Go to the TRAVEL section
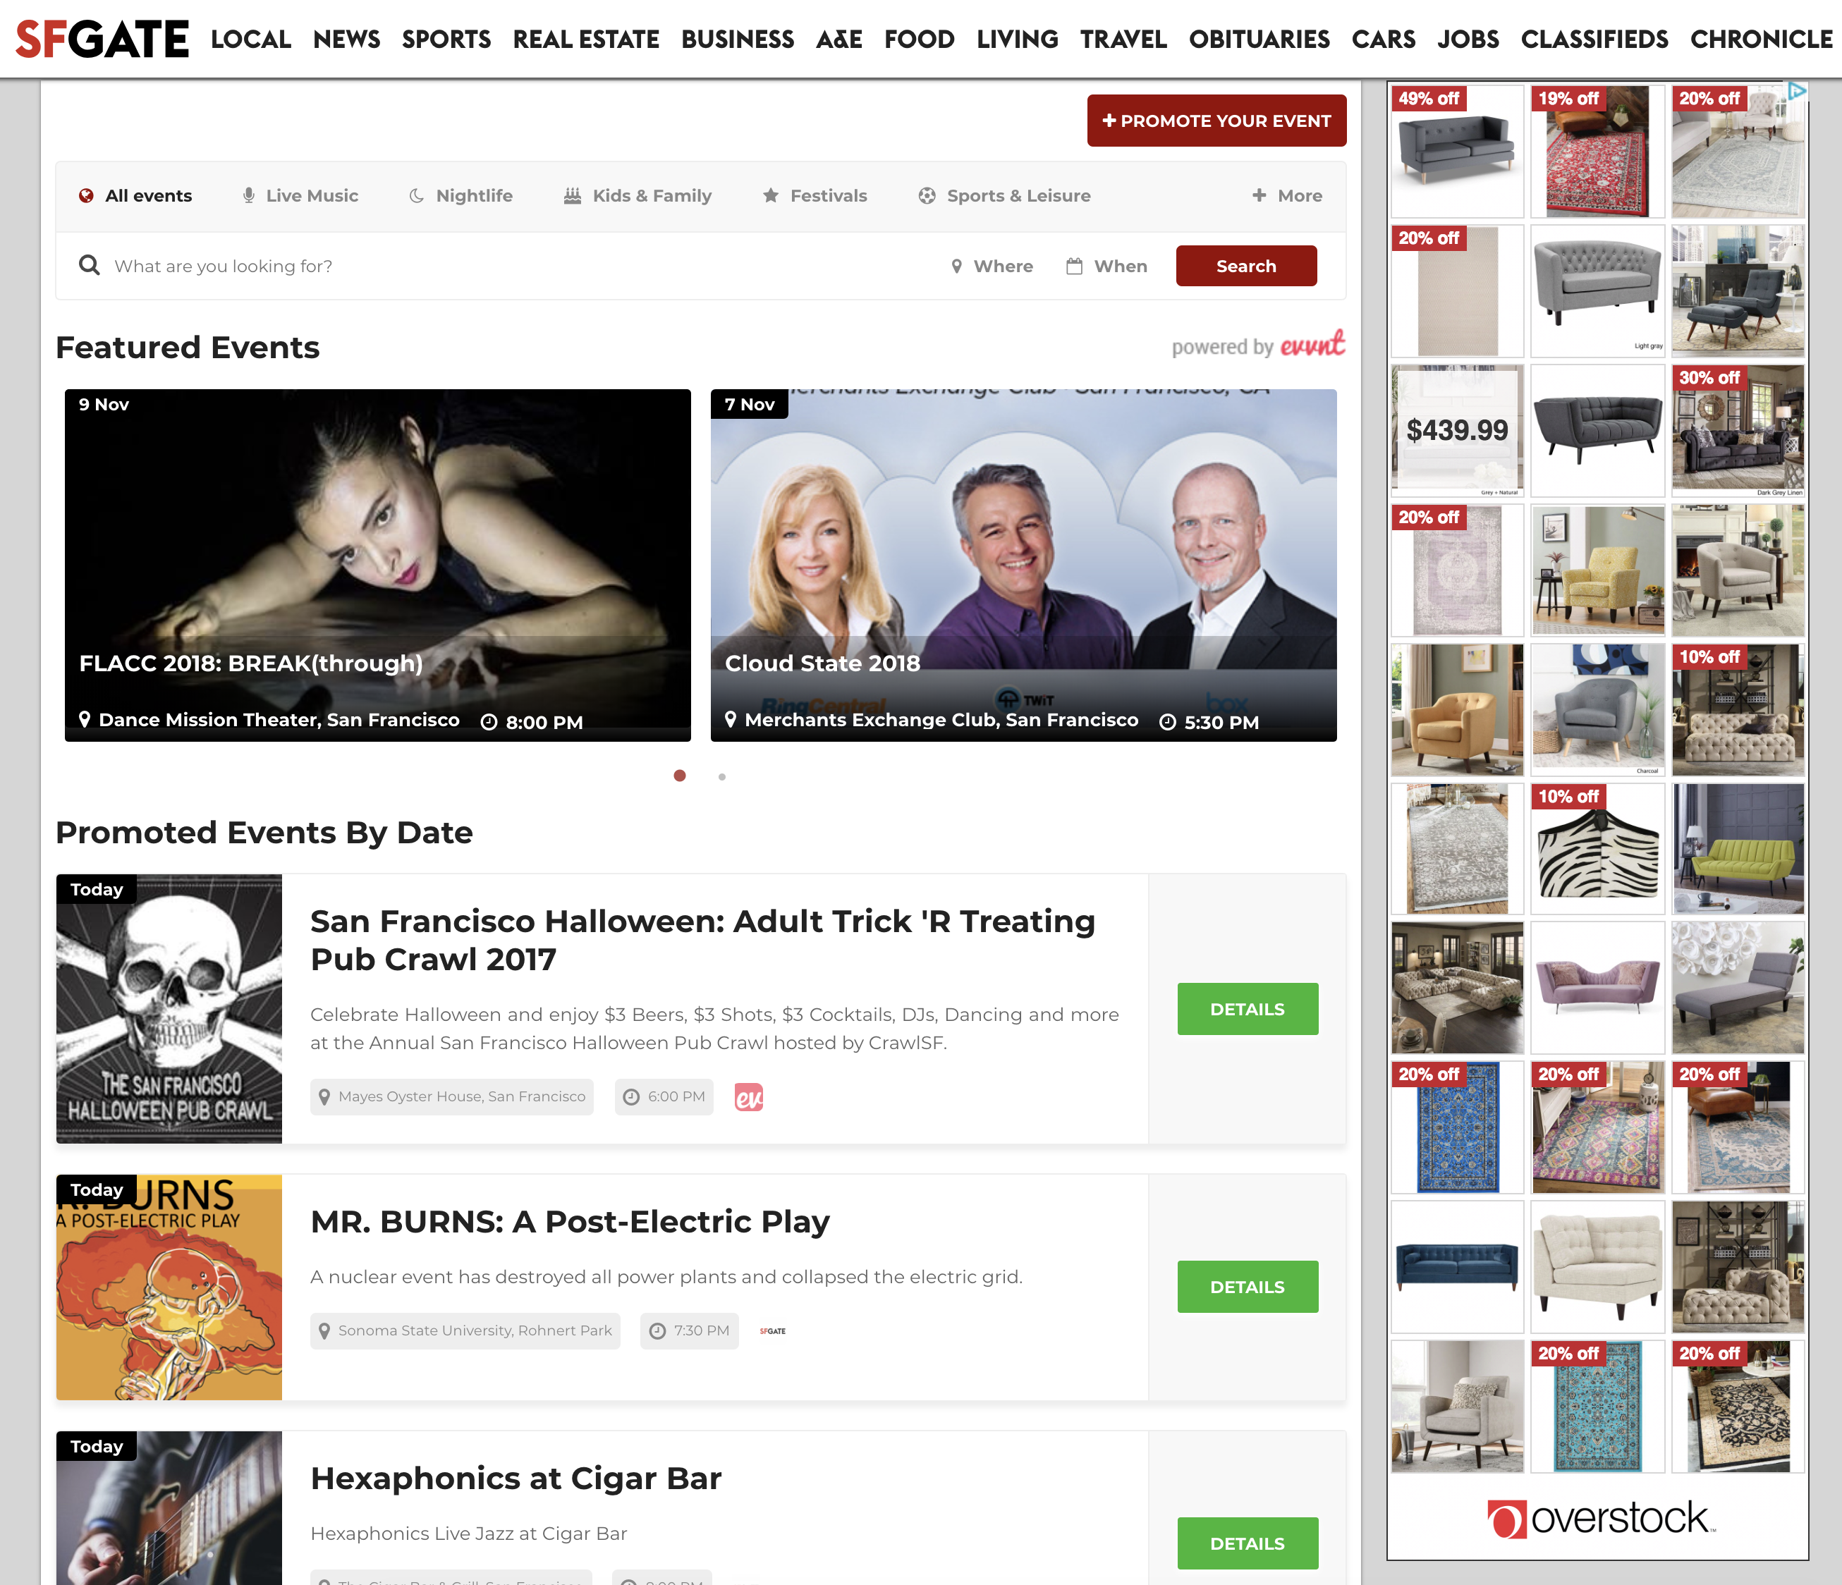This screenshot has height=1585, width=1842. [1123, 39]
